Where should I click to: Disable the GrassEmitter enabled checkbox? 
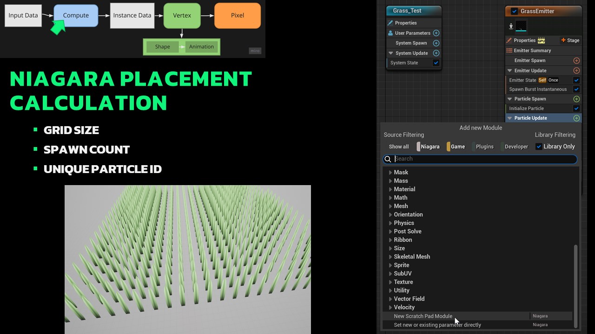click(x=514, y=11)
